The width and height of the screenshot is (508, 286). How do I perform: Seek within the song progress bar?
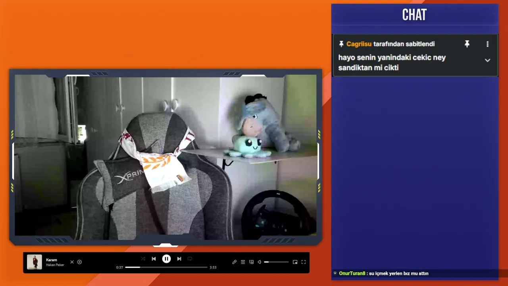166,267
